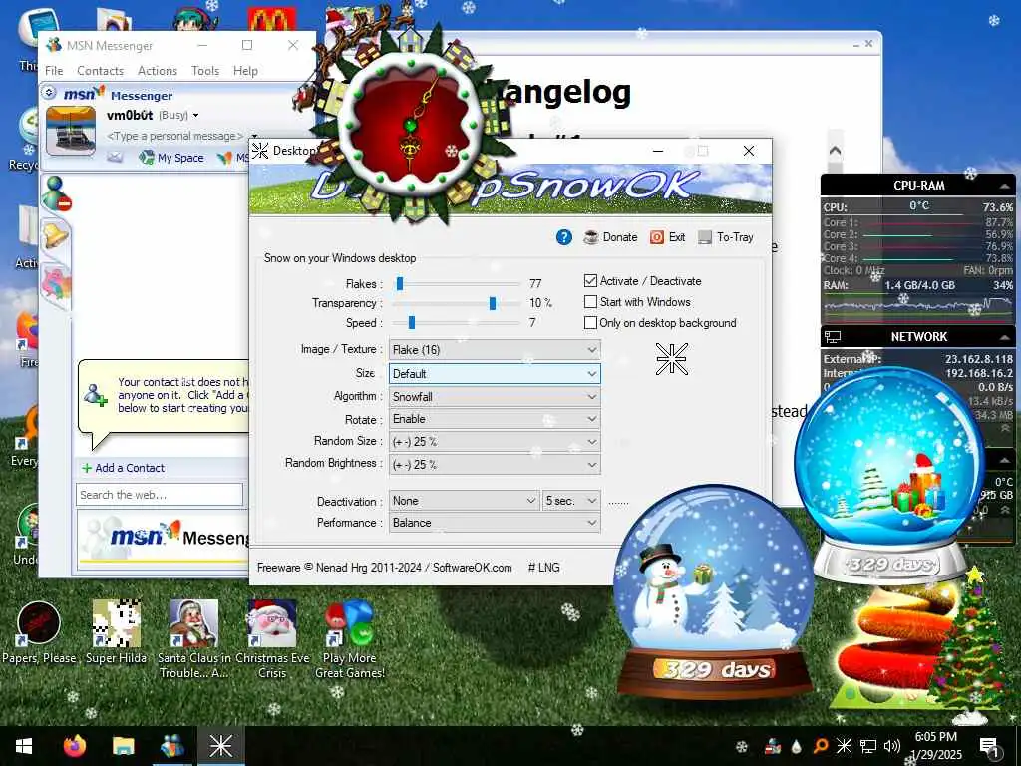Click the red Exit power icon

(x=657, y=237)
